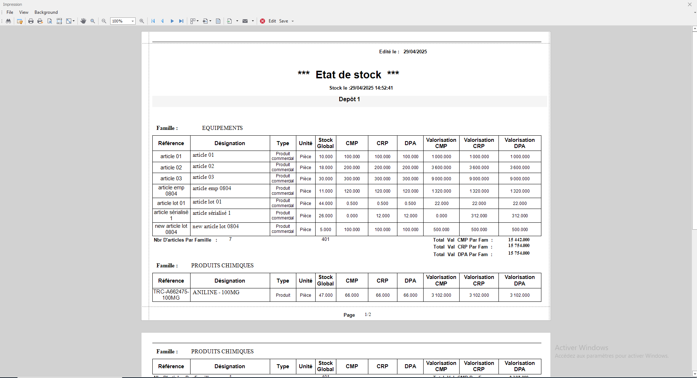Click the Zoom Out magnifier icon

(104, 21)
